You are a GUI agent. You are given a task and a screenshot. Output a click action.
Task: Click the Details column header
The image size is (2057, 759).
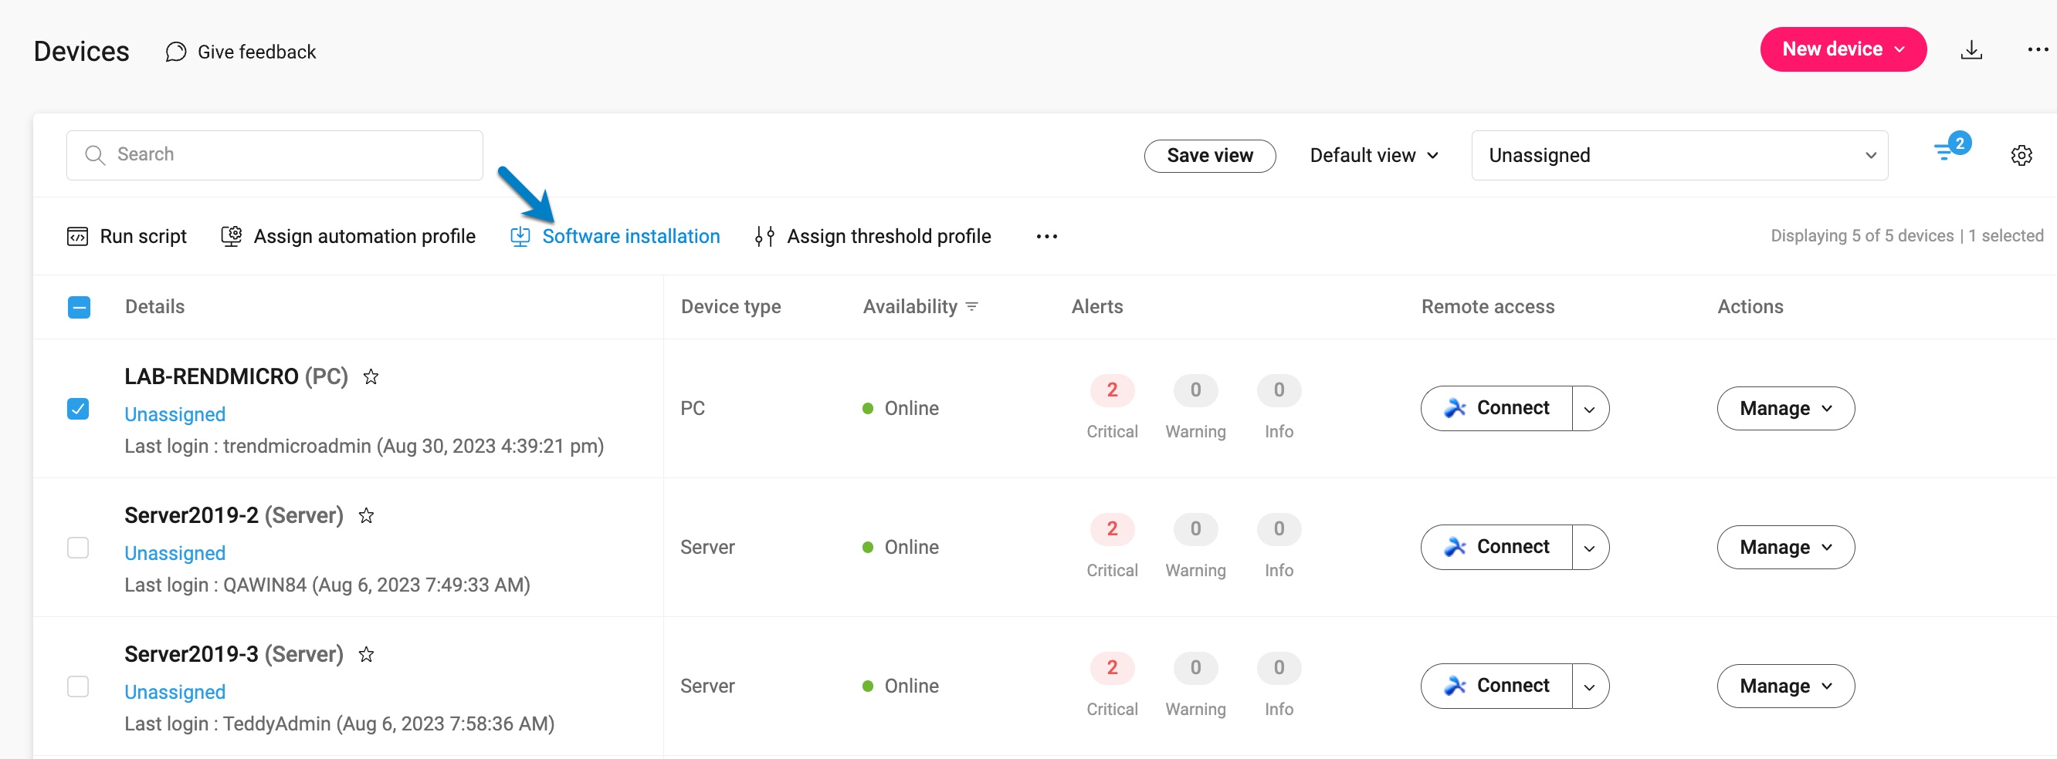click(155, 306)
